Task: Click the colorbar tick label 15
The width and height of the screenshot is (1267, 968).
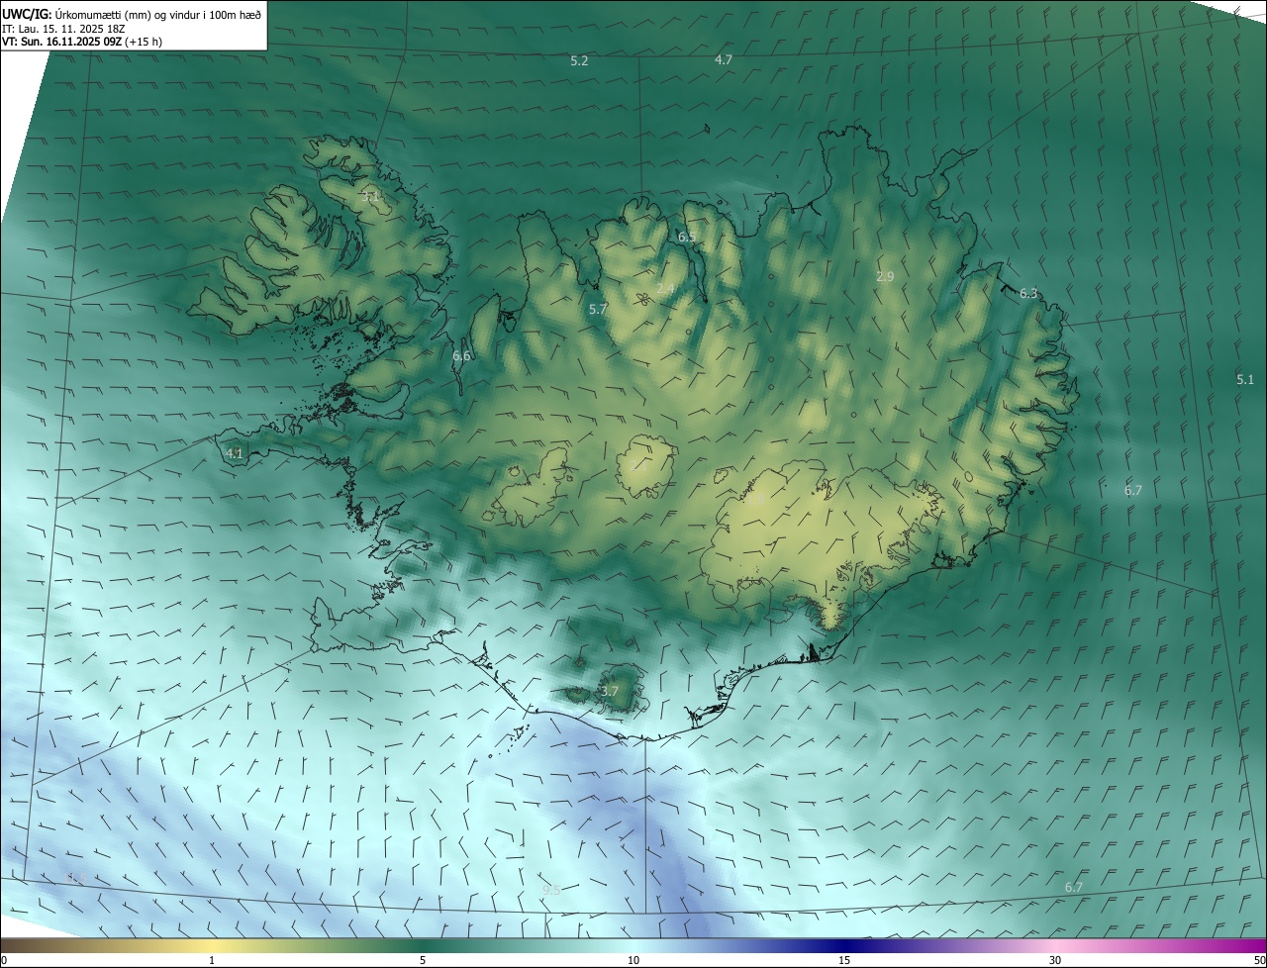Action: pyautogui.click(x=844, y=960)
